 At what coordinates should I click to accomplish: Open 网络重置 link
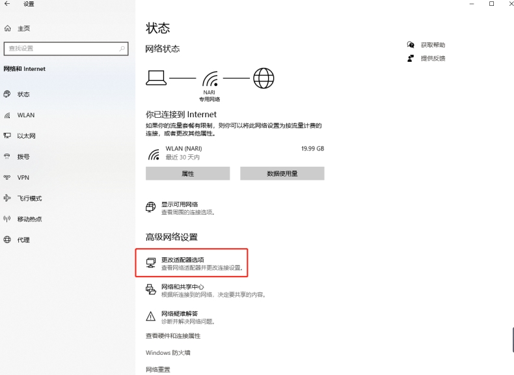click(x=158, y=369)
